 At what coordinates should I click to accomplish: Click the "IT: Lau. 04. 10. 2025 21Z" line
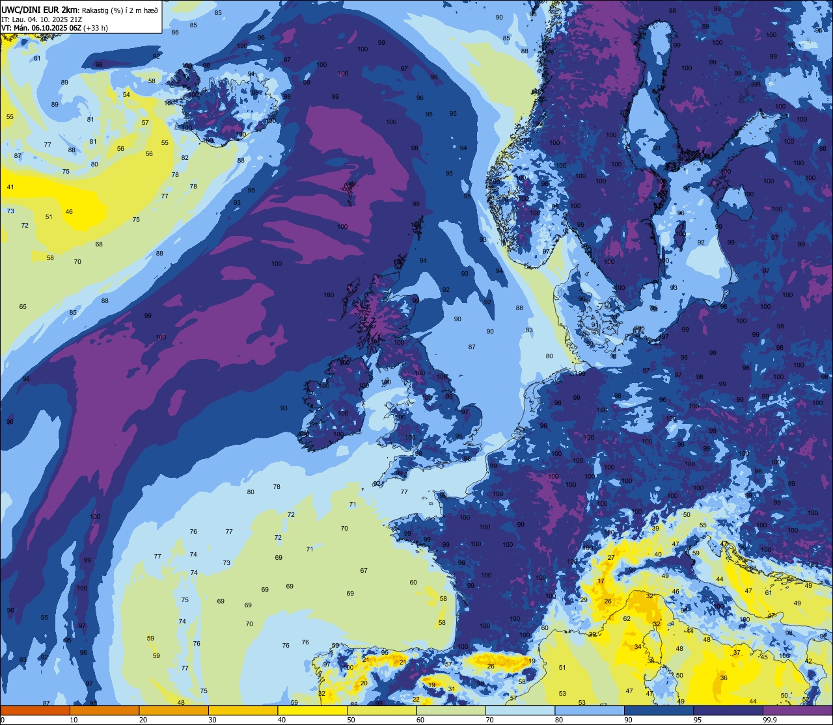click(40, 20)
